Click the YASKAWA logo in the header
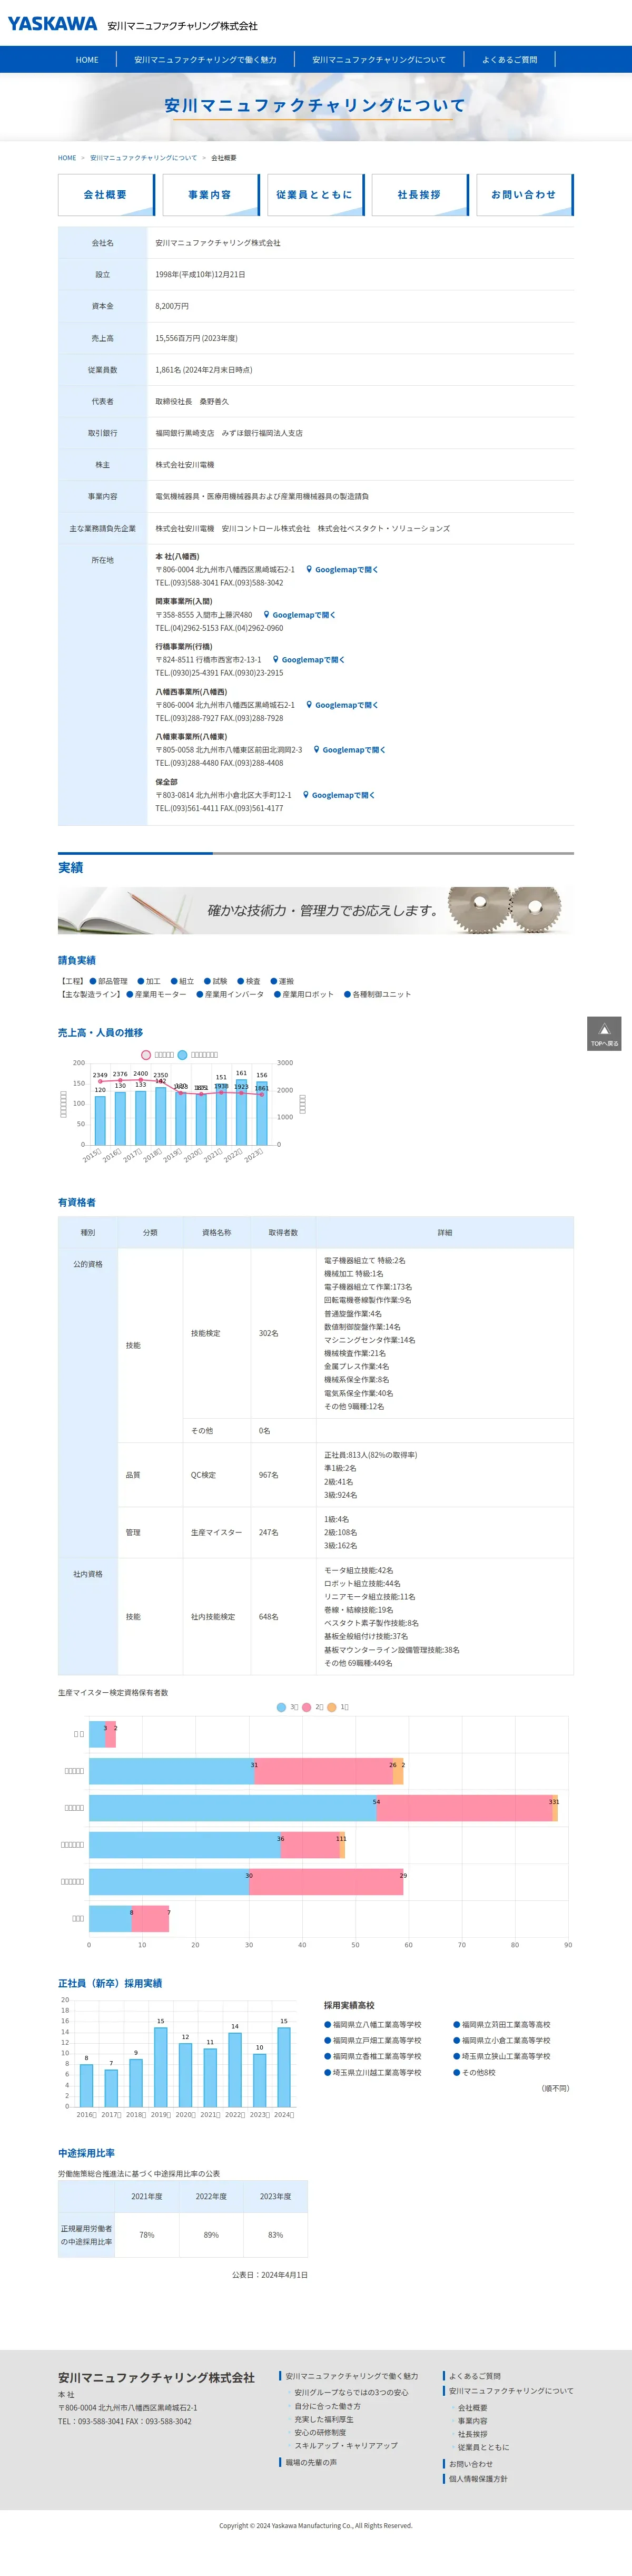This screenshot has height=2576, width=632. [53, 24]
